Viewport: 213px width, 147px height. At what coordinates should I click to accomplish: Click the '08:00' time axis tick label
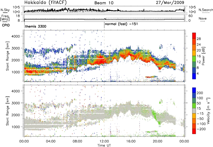point(77,141)
